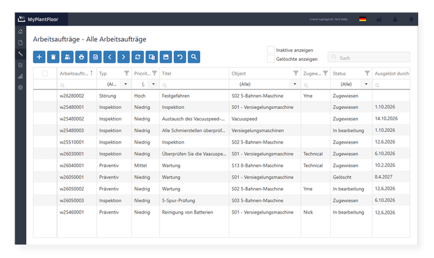This screenshot has height=258, width=434.
Task: Click the Titel column header
Action: 167,74
